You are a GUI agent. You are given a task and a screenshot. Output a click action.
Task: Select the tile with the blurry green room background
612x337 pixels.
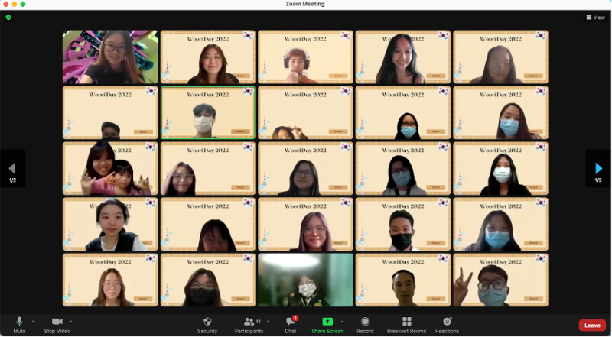click(x=305, y=280)
